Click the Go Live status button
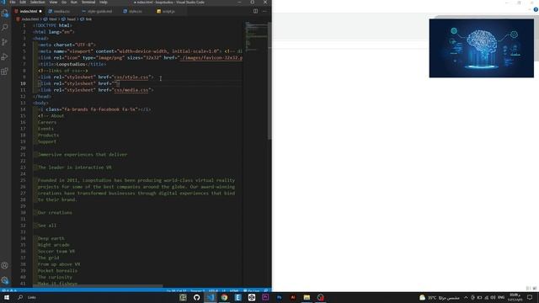The height and width of the screenshot is (303, 539). point(251,290)
